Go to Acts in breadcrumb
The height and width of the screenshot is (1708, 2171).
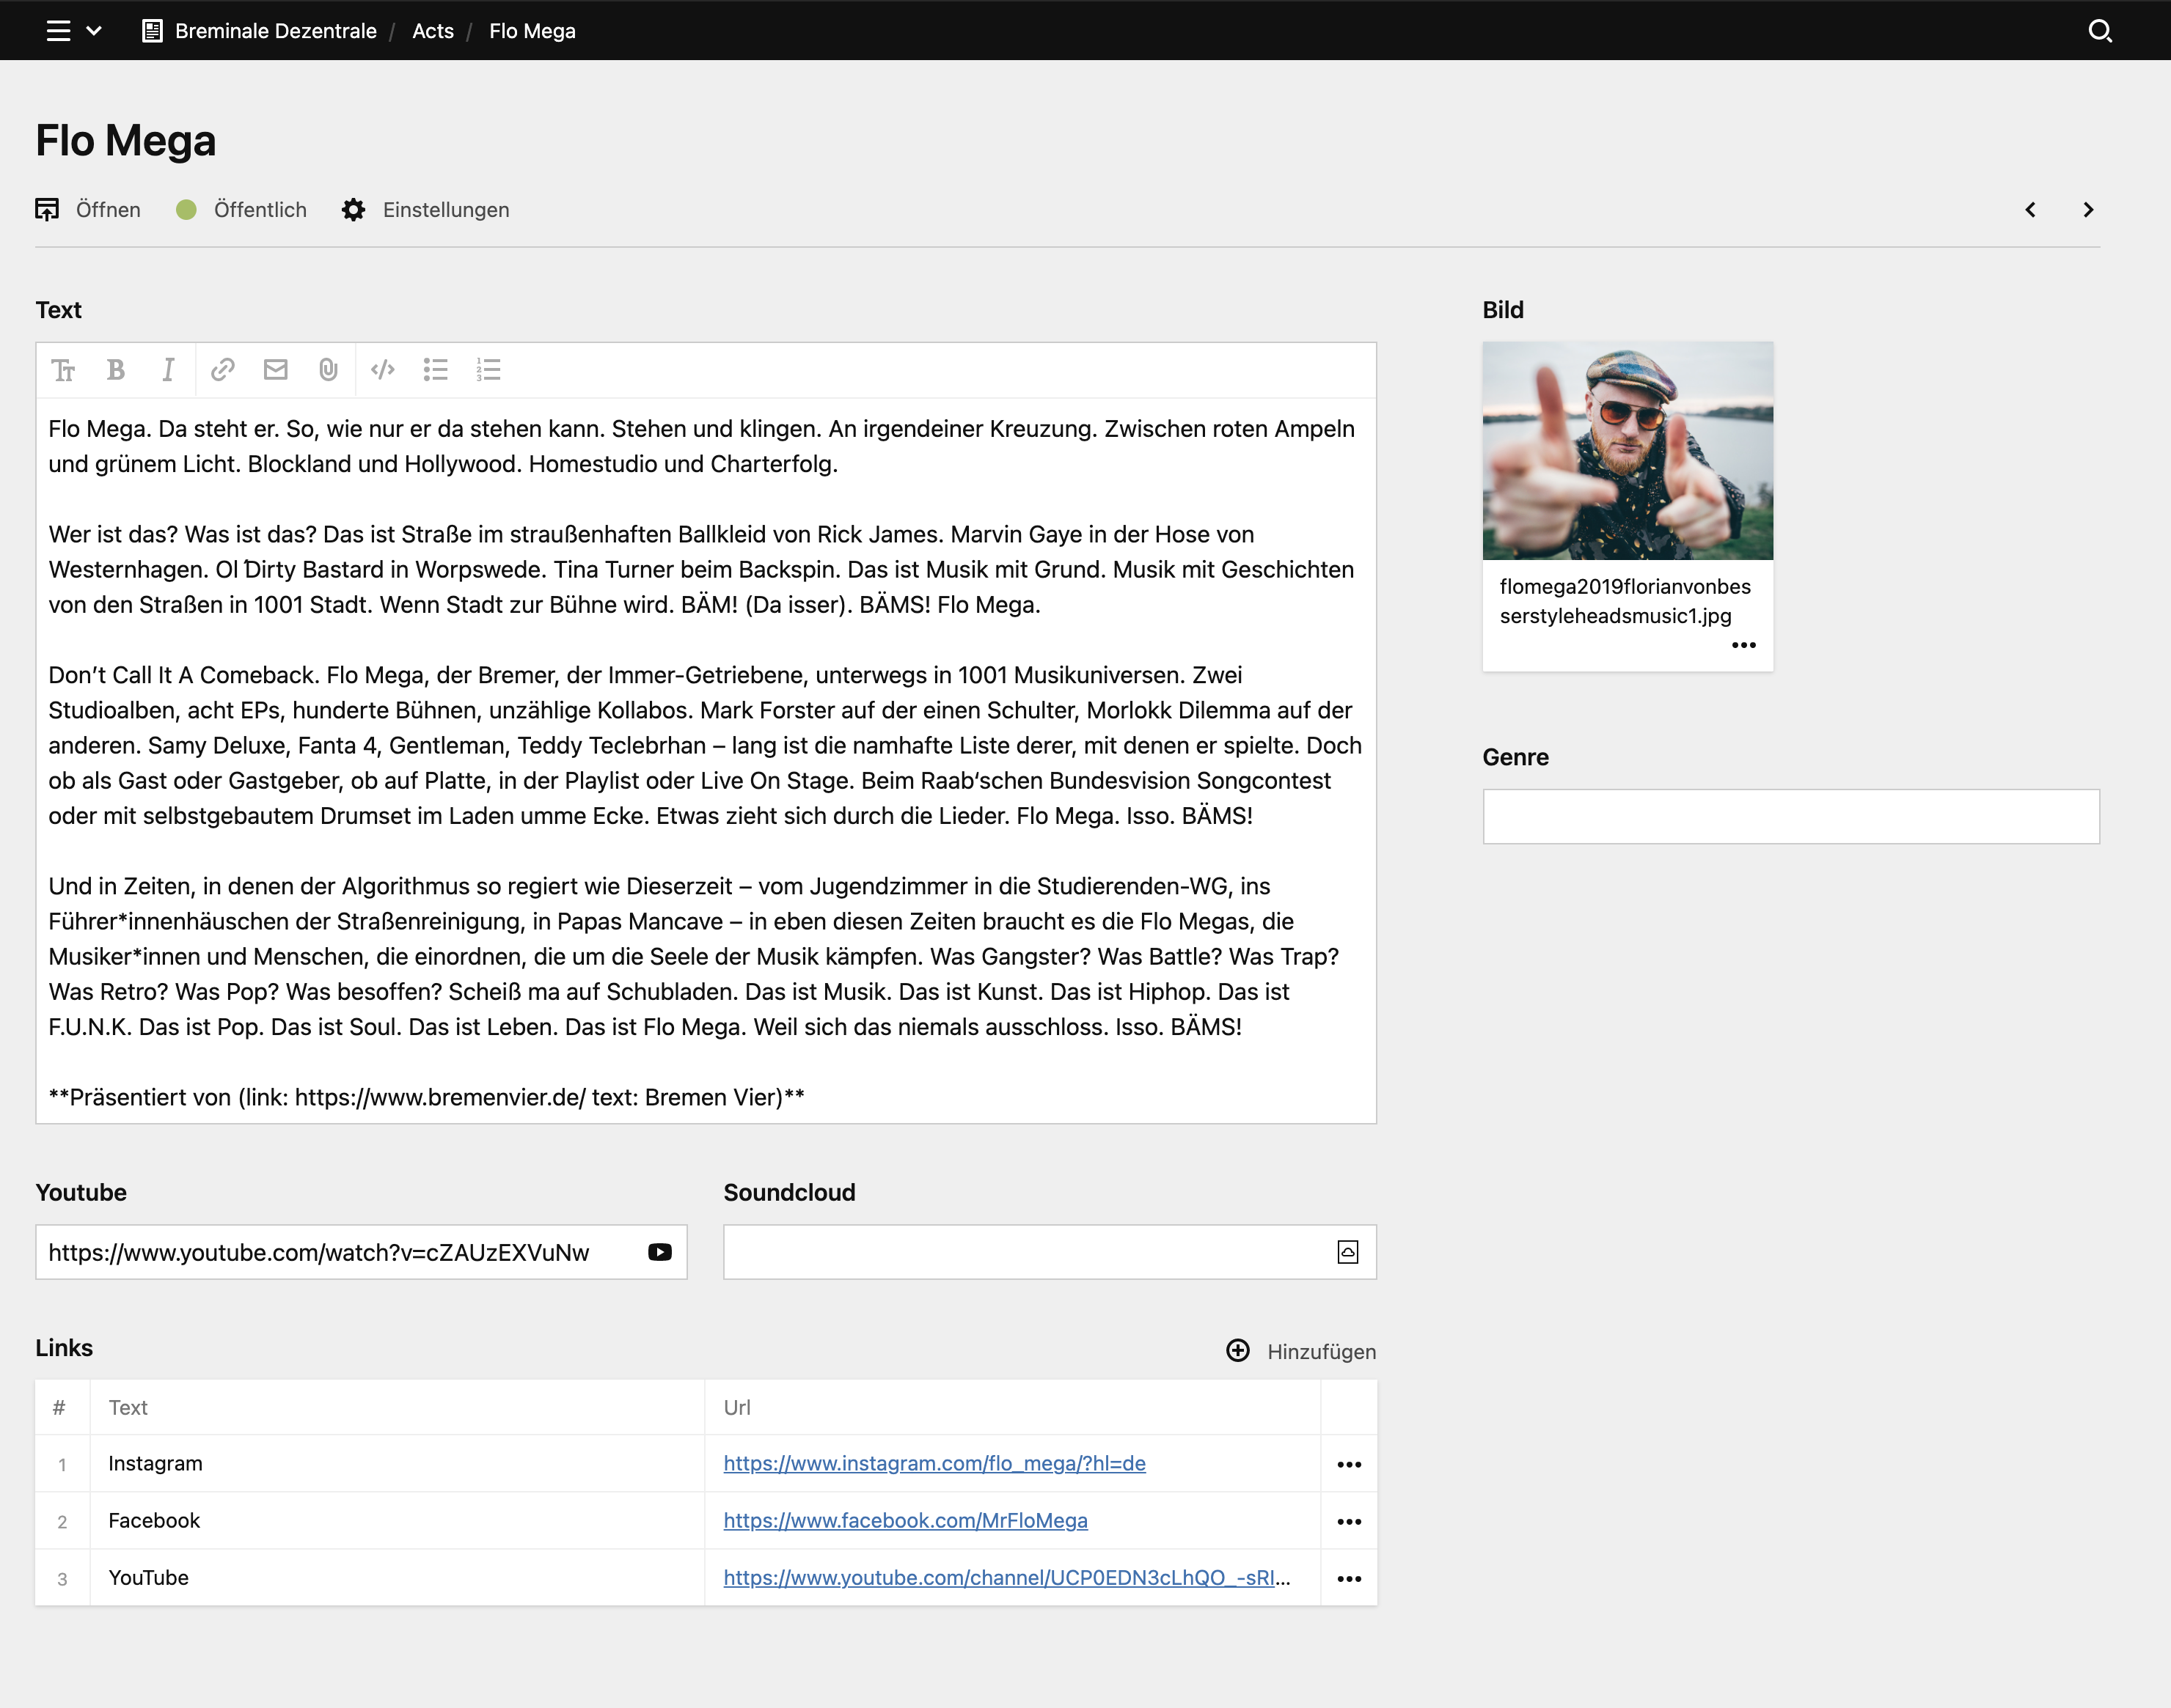click(432, 31)
